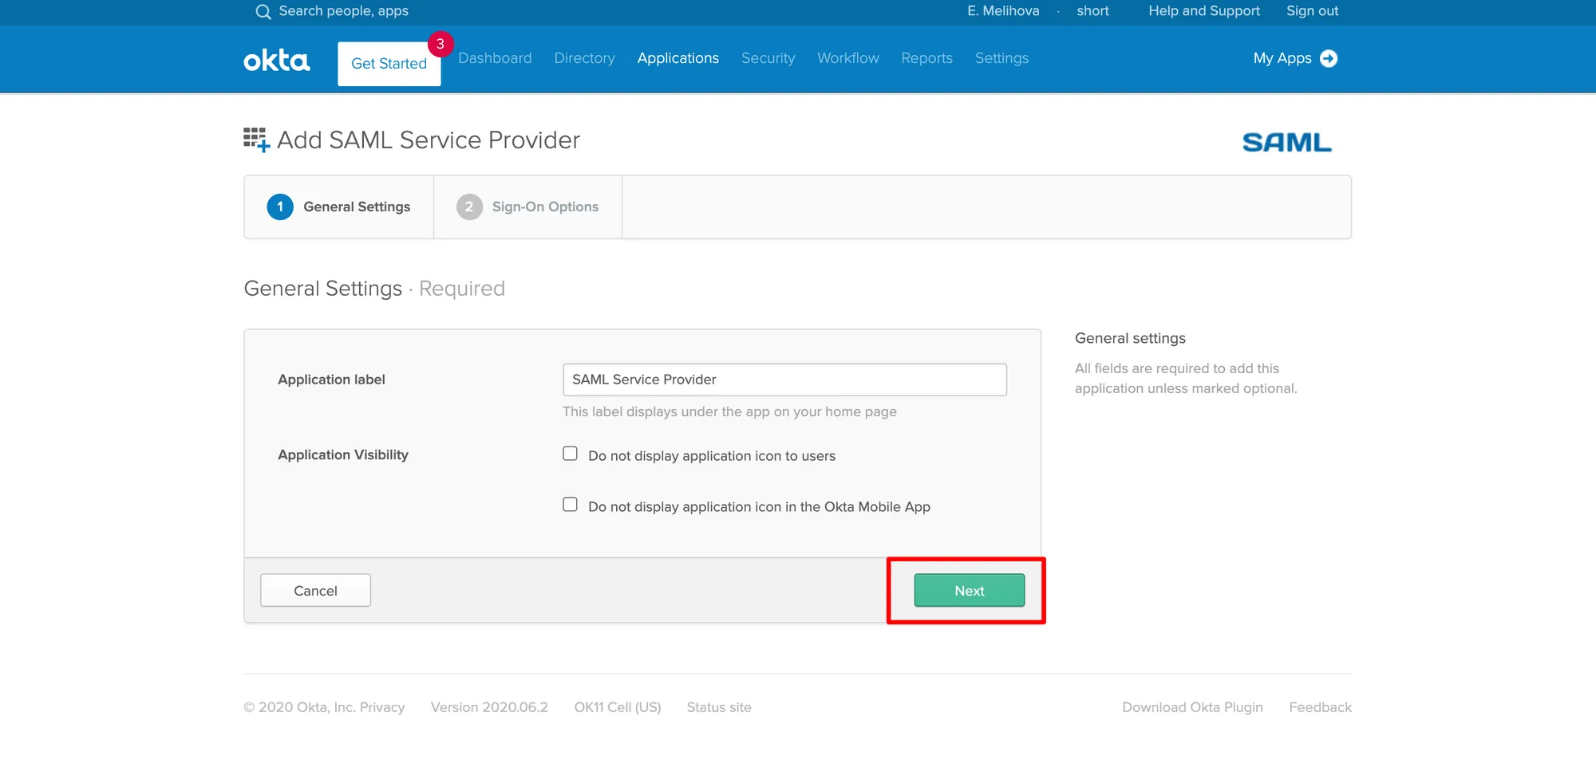Select the Sign-On Options step tab

[527, 207]
